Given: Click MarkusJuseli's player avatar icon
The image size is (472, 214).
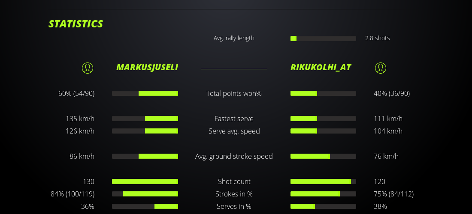Looking at the screenshot, I should pos(88,68).
